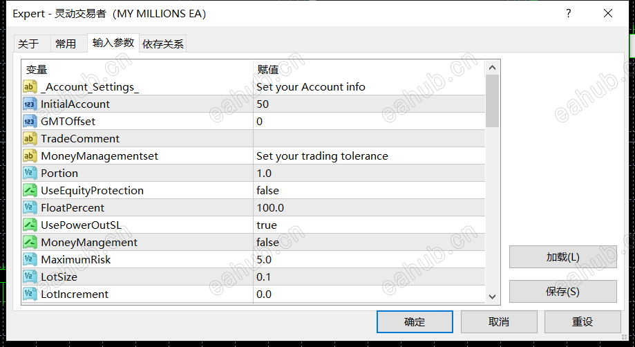The image size is (635, 347).
Task: Select the MoneyManagementset variable name
Action: (x=99, y=156)
